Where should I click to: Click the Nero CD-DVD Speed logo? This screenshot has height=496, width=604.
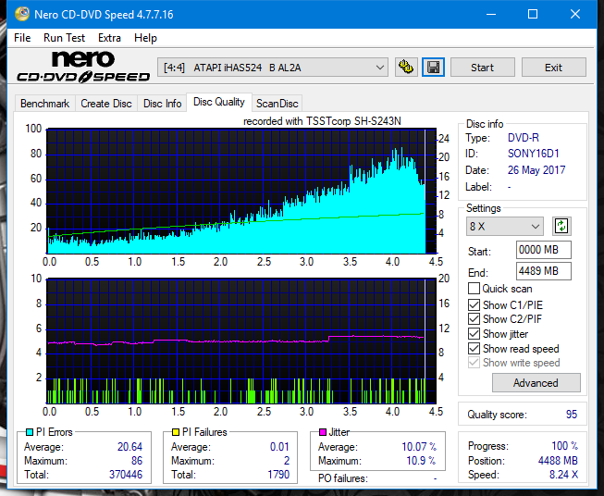(83, 68)
